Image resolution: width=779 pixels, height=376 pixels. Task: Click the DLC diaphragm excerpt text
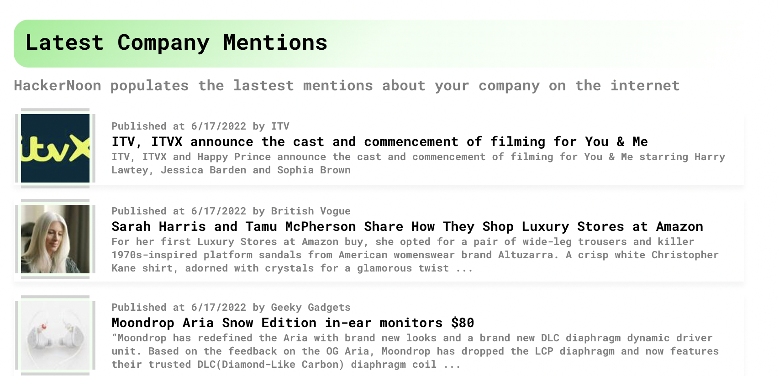pos(415,351)
